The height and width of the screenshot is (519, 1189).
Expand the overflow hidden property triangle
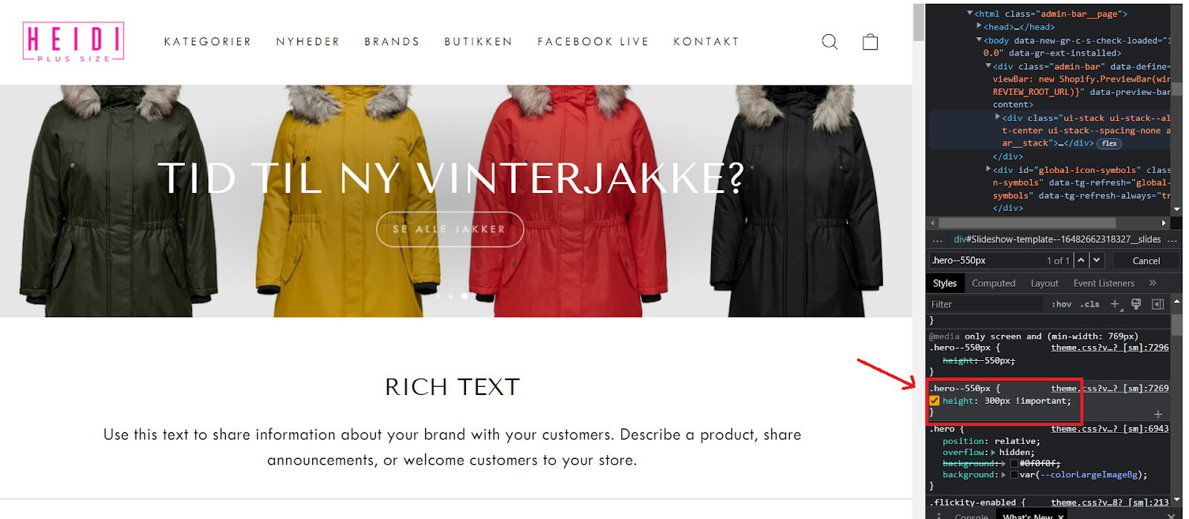pyautogui.click(x=994, y=452)
